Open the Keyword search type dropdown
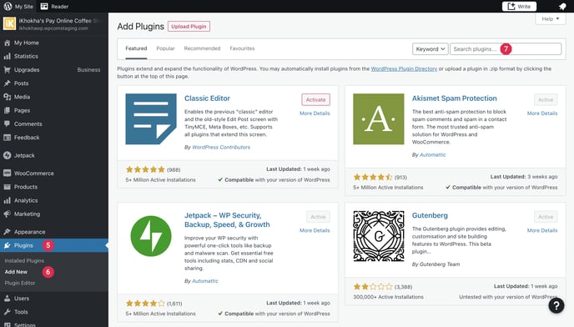Image resolution: width=574 pixels, height=327 pixels. (430, 48)
